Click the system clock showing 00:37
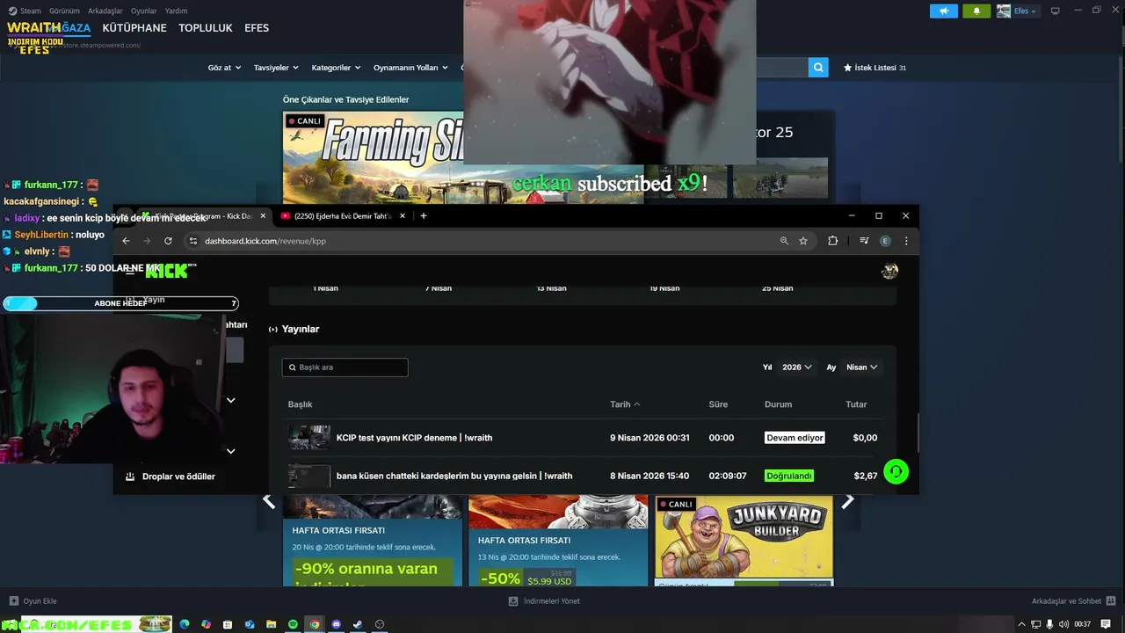Screen dimensions: 1125x633 click(x=1083, y=624)
